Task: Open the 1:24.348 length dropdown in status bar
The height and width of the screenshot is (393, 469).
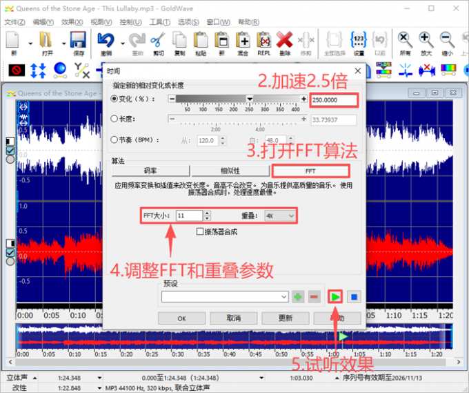Action: click(99, 378)
